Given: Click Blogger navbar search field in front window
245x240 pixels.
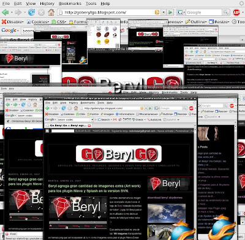Looking at the screenshot, I should 62,131.
